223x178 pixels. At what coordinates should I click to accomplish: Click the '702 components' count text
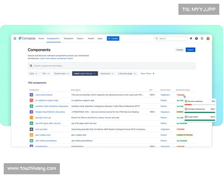point(37,83)
